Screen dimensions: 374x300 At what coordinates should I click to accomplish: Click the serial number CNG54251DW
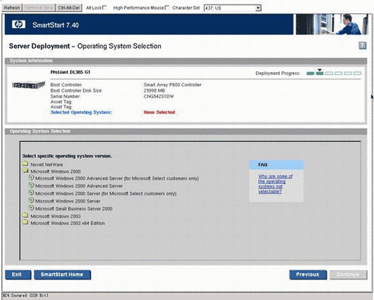pos(159,97)
